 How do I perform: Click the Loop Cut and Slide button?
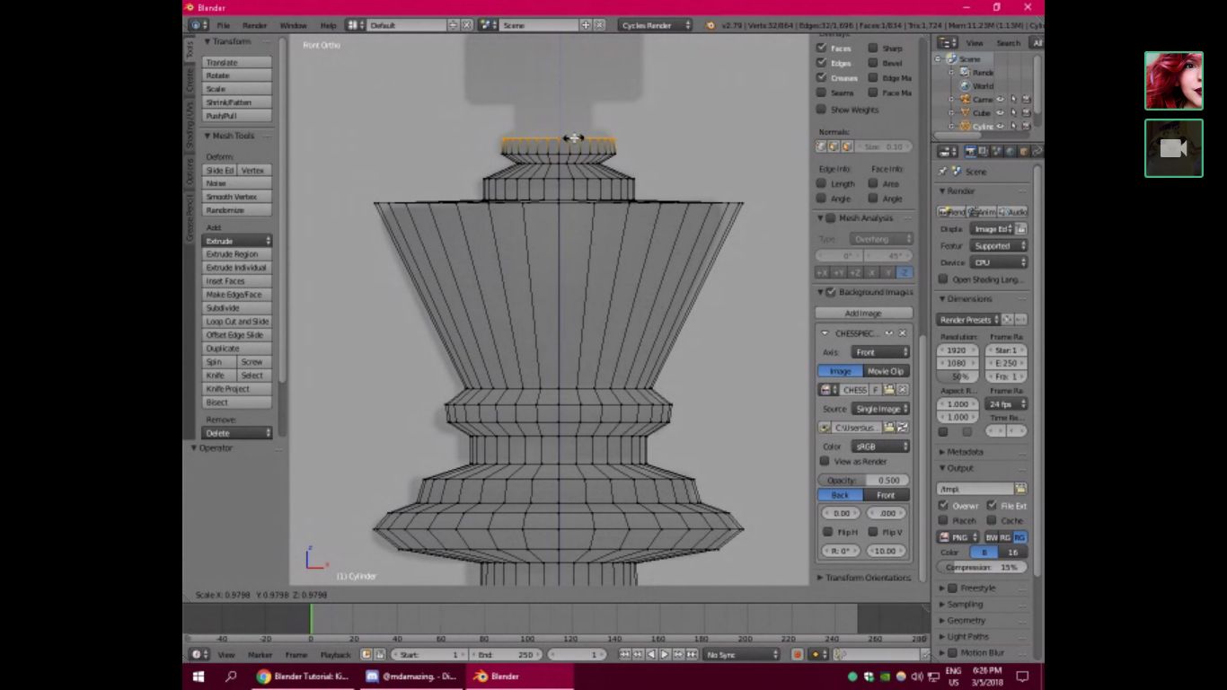coord(237,322)
